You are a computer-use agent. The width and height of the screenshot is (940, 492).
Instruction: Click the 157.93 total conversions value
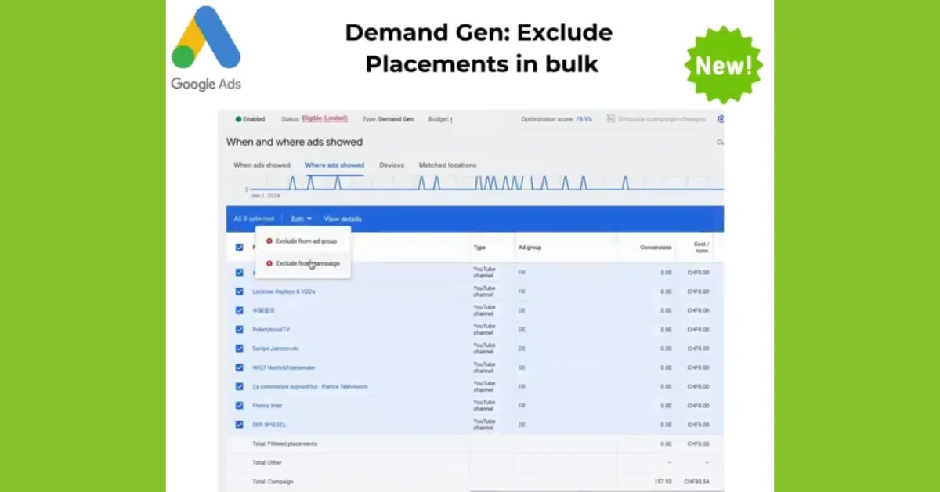(x=663, y=481)
